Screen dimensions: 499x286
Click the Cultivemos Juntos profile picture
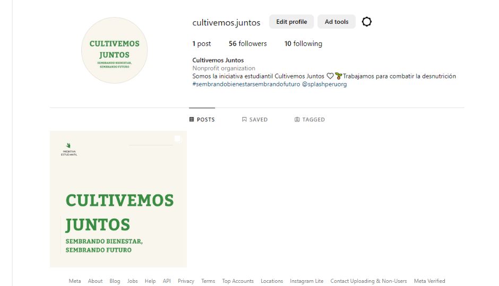pos(114,51)
